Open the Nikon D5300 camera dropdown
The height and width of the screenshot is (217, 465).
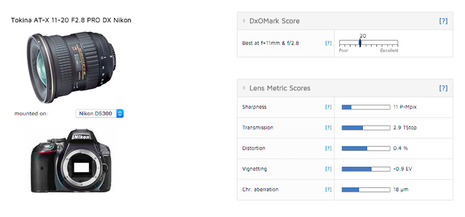[x=100, y=114]
